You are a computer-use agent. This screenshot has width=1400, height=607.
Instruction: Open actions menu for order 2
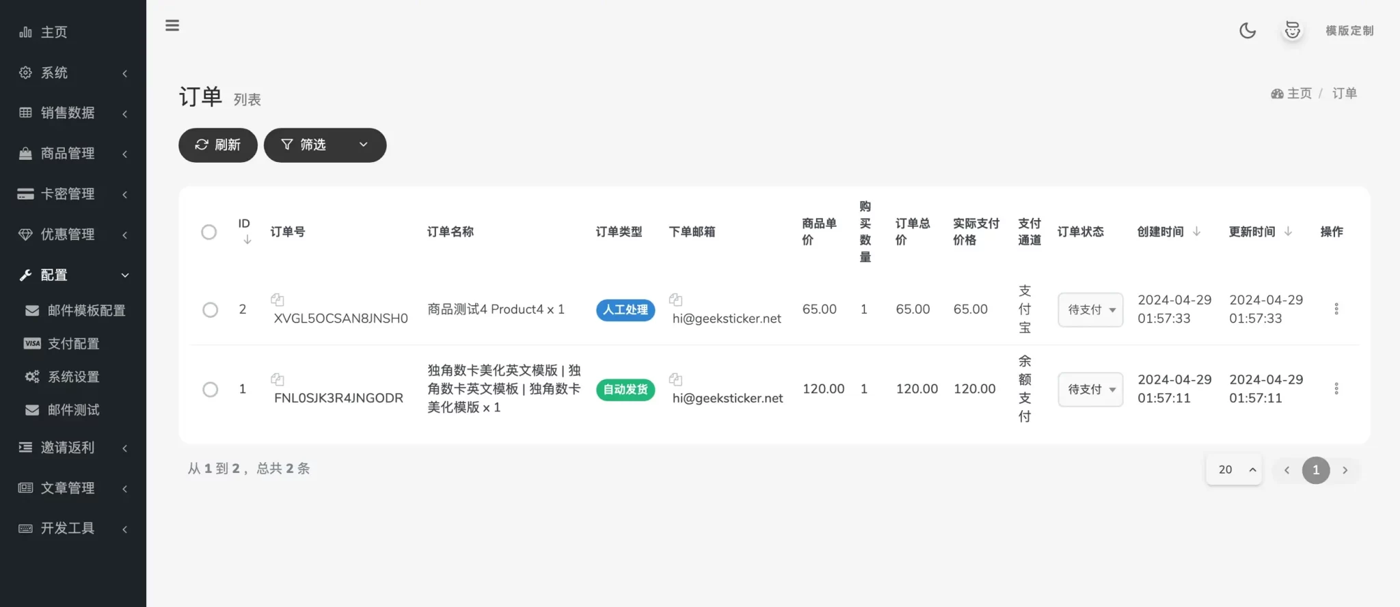coord(1336,309)
